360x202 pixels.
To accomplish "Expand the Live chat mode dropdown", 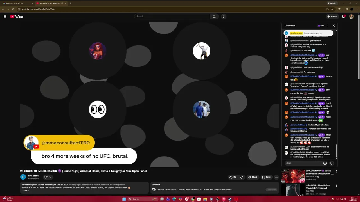I will coord(291,26).
